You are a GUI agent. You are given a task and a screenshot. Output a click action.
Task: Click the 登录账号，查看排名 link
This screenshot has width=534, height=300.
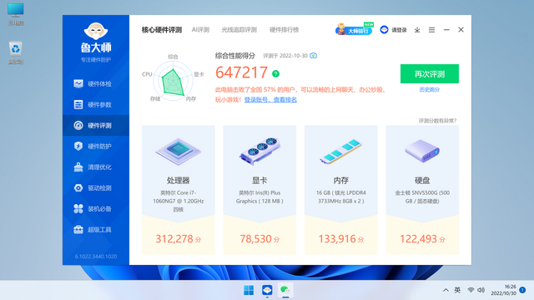pyautogui.click(x=270, y=100)
